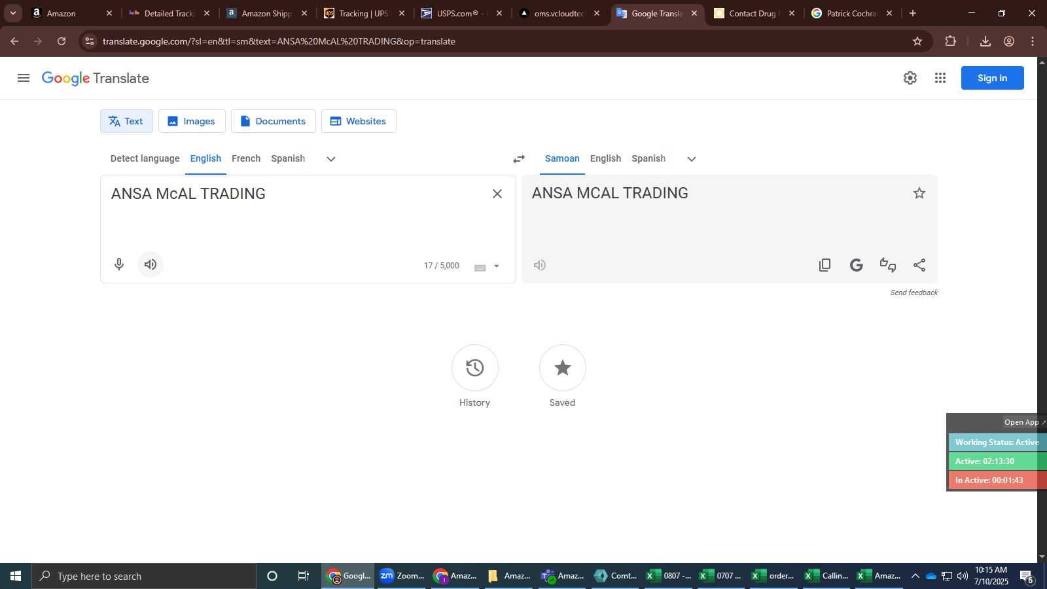Click the Google Translate logo

96,79
